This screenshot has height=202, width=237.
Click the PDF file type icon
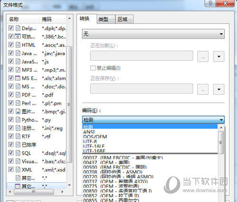(x=18, y=95)
